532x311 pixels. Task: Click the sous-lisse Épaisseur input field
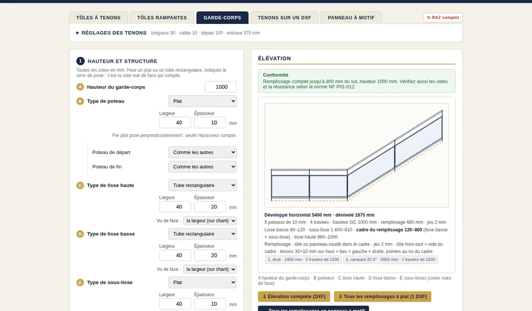[x=210, y=304]
